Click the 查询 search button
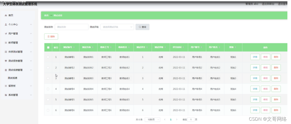 142,27
